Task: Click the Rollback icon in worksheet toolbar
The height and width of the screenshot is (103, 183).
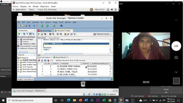Action: [x=61, y=34]
